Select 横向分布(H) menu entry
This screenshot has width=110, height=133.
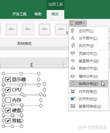pos(89,76)
